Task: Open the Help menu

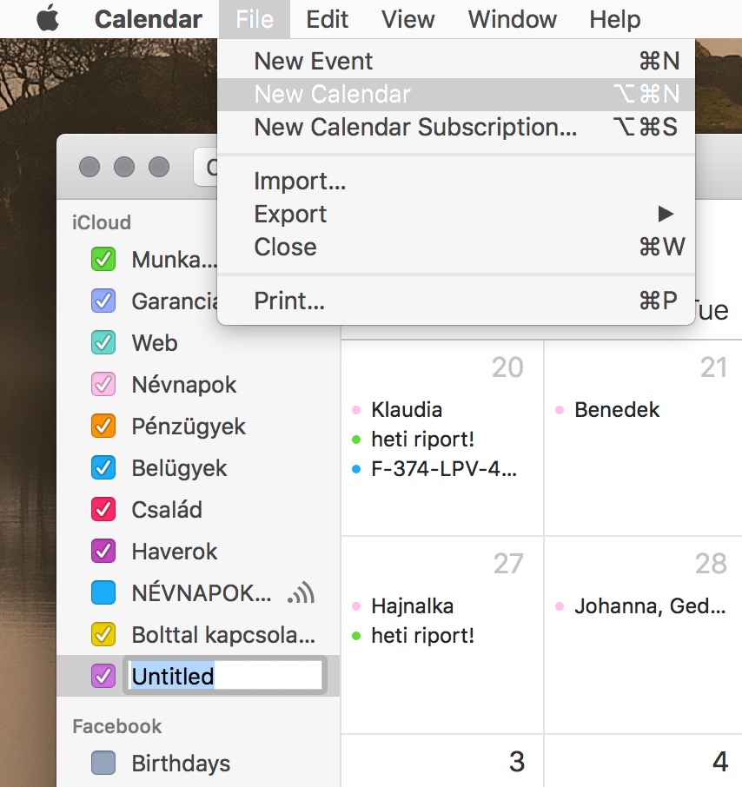Action: point(615,19)
